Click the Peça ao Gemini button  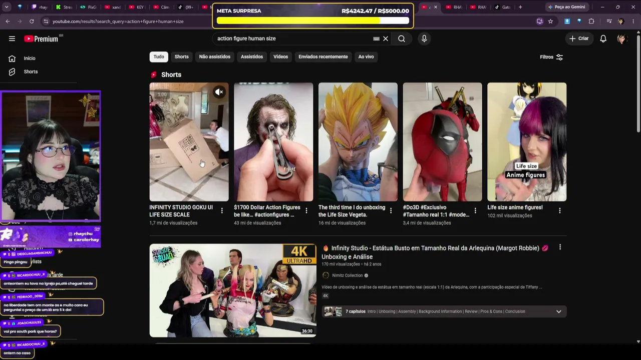[x=566, y=7]
